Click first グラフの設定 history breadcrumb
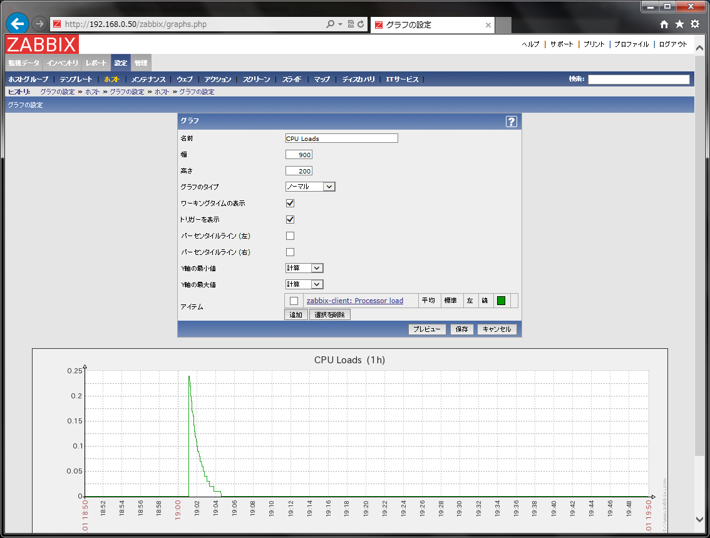The image size is (710, 538). click(x=57, y=92)
